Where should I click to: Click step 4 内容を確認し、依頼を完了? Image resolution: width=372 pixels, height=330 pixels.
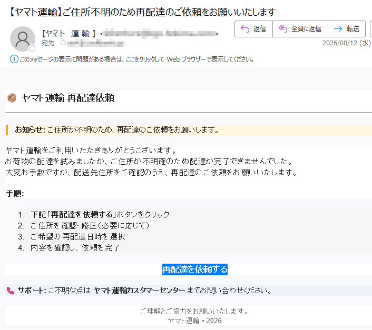[75, 248]
